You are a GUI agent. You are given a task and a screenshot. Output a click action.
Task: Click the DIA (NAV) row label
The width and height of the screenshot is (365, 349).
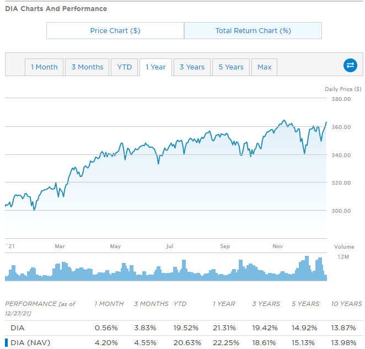coord(30,343)
